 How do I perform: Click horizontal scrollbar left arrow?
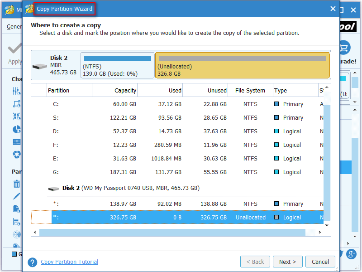pyautogui.click(x=35, y=232)
